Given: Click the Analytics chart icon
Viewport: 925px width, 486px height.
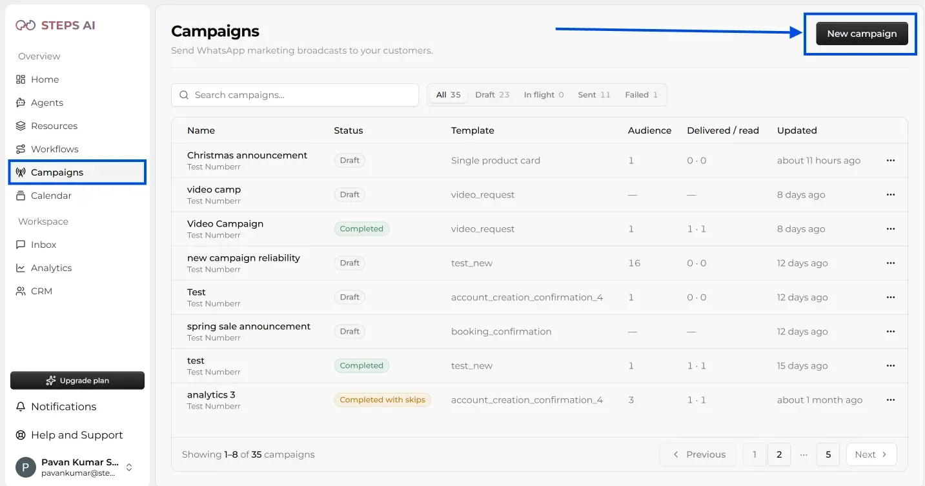Looking at the screenshot, I should 21,268.
